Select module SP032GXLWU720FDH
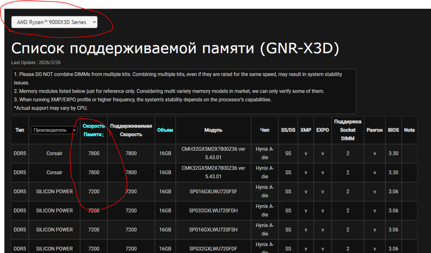This screenshot has height=253, width=431. click(x=213, y=210)
